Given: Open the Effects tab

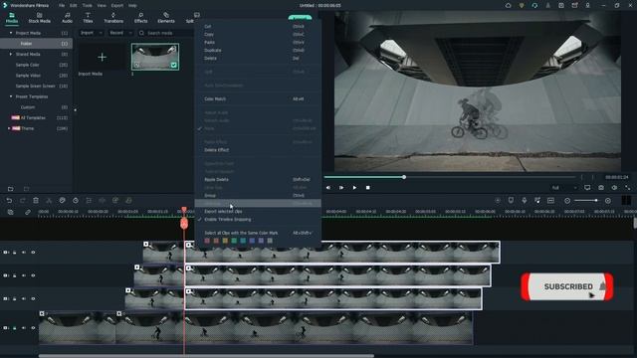Looking at the screenshot, I should click(141, 18).
